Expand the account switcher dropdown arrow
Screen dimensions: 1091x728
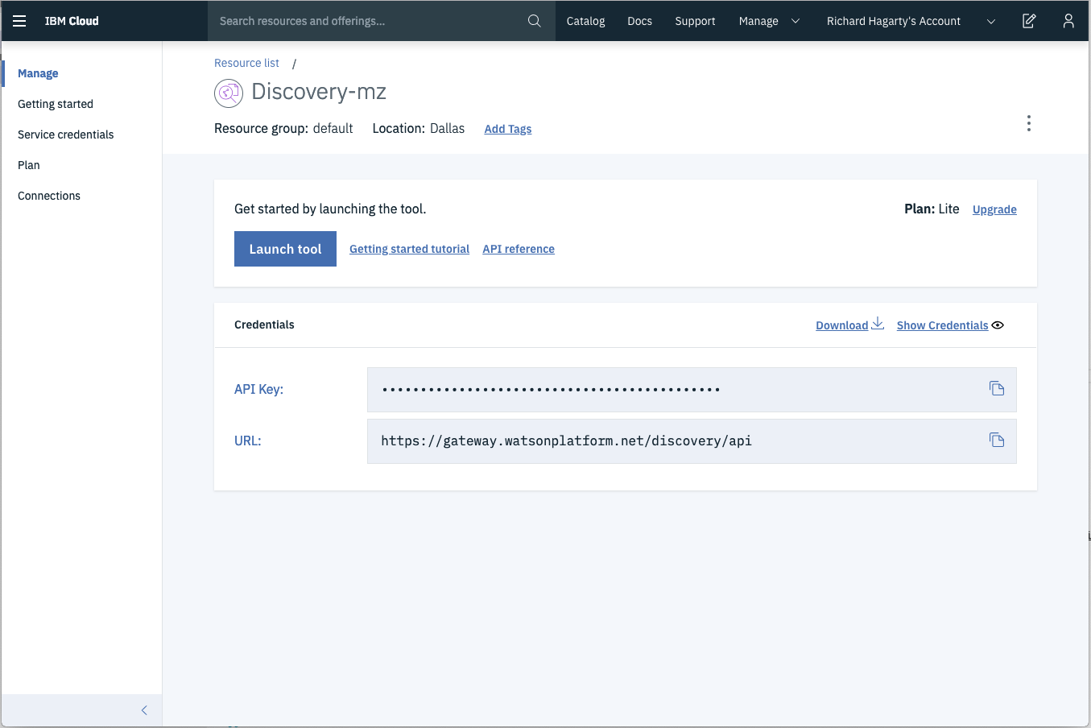(x=991, y=22)
